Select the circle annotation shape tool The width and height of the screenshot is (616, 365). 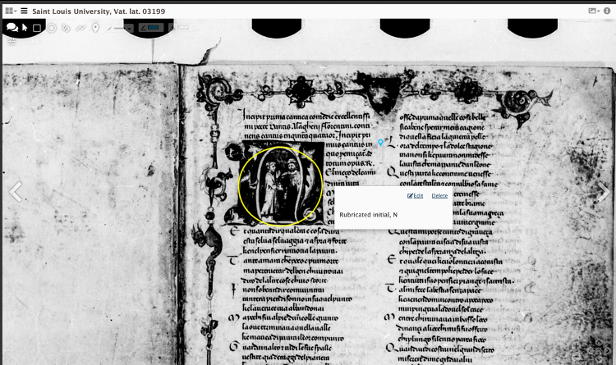click(52, 28)
